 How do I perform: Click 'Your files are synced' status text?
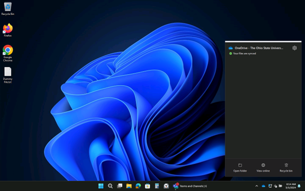click(244, 53)
